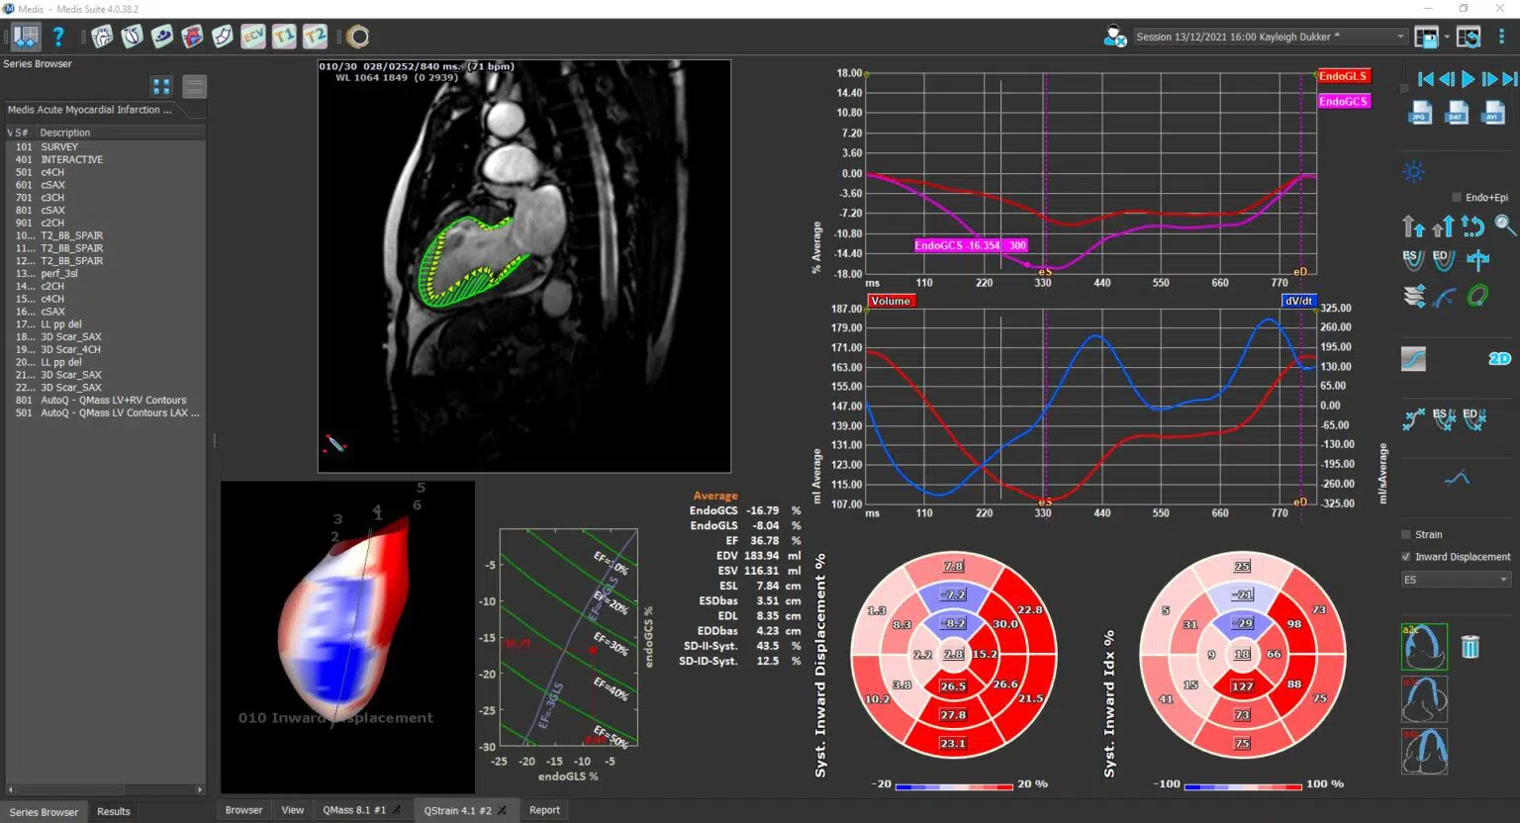Launch the T2 mapping app icon
1520x823 pixels.
click(315, 37)
